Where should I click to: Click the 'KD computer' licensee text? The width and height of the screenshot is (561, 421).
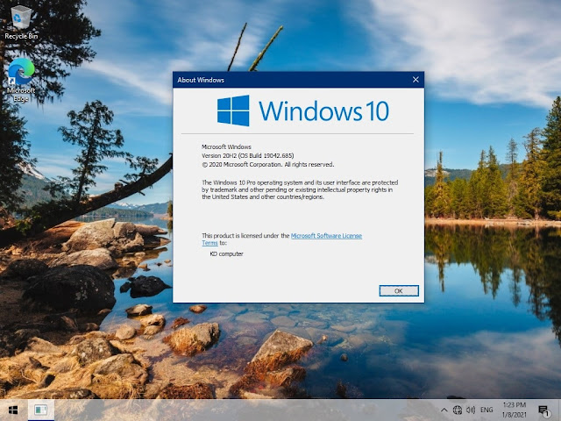pyautogui.click(x=226, y=253)
